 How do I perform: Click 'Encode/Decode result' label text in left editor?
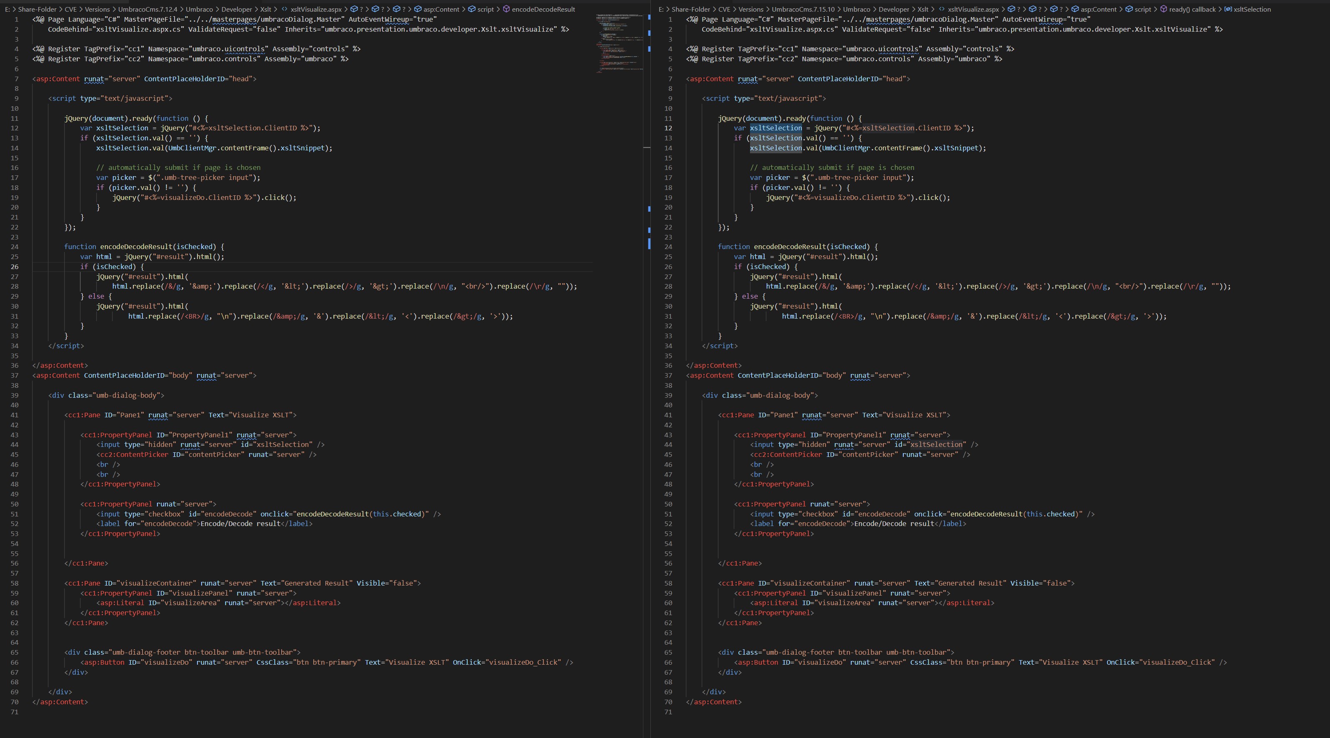coord(240,524)
